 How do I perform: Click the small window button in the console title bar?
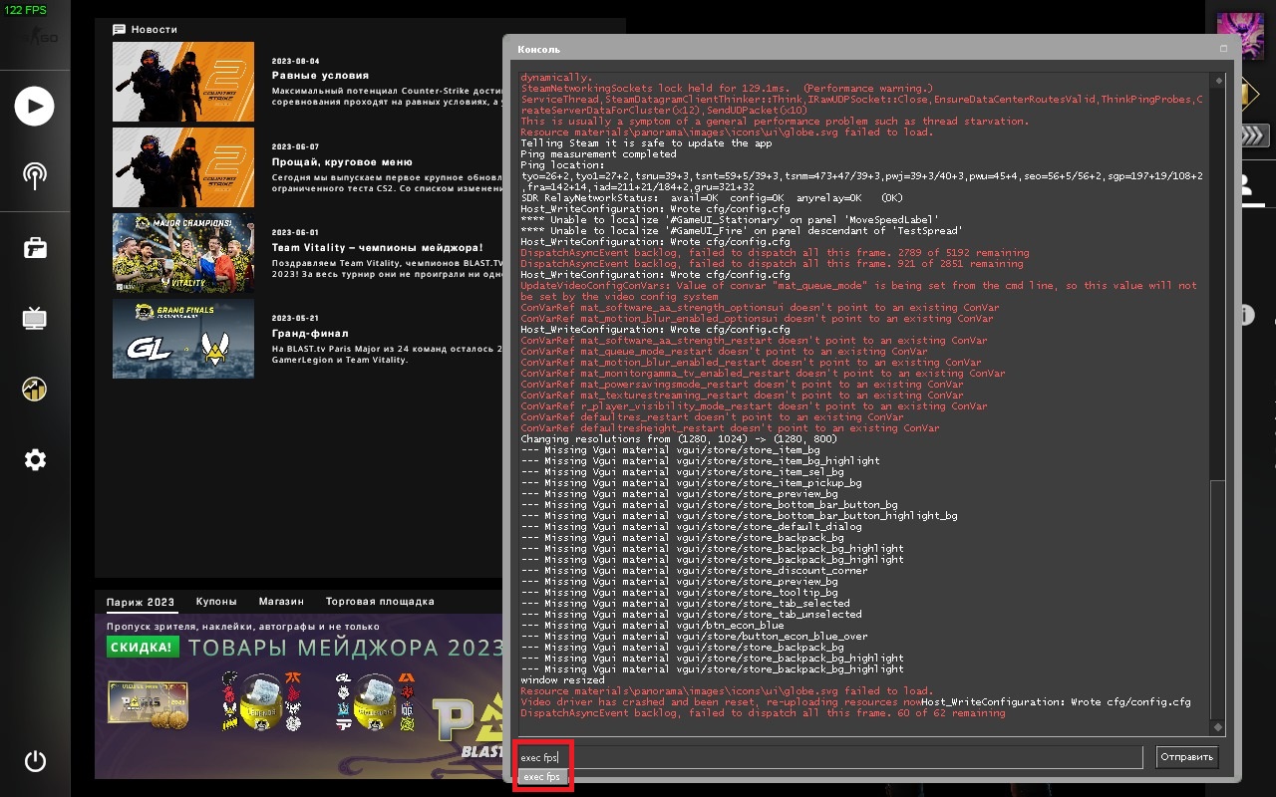tap(1223, 48)
